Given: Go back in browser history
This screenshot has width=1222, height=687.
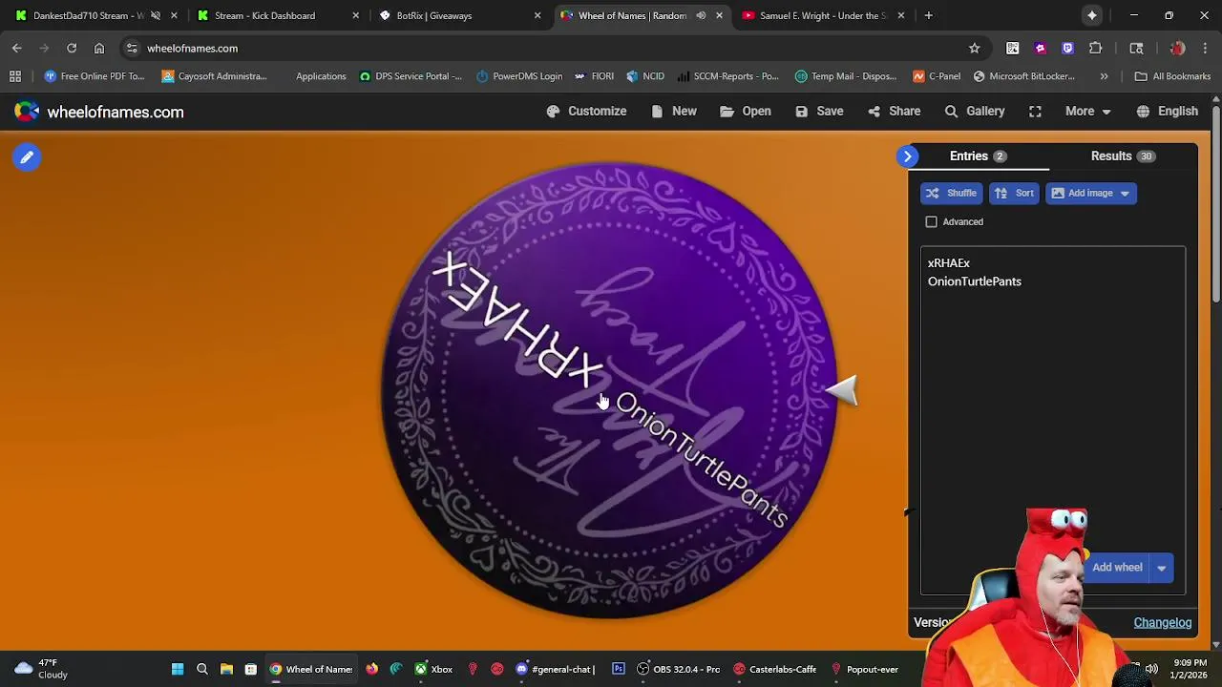Looking at the screenshot, I should (17, 48).
